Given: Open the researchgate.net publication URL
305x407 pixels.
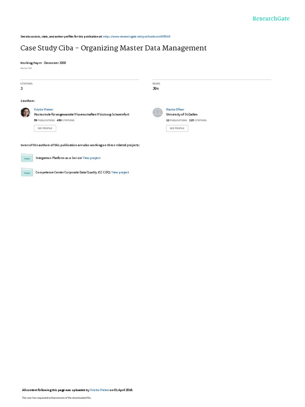Looking at the screenshot, I should tap(137, 37).
